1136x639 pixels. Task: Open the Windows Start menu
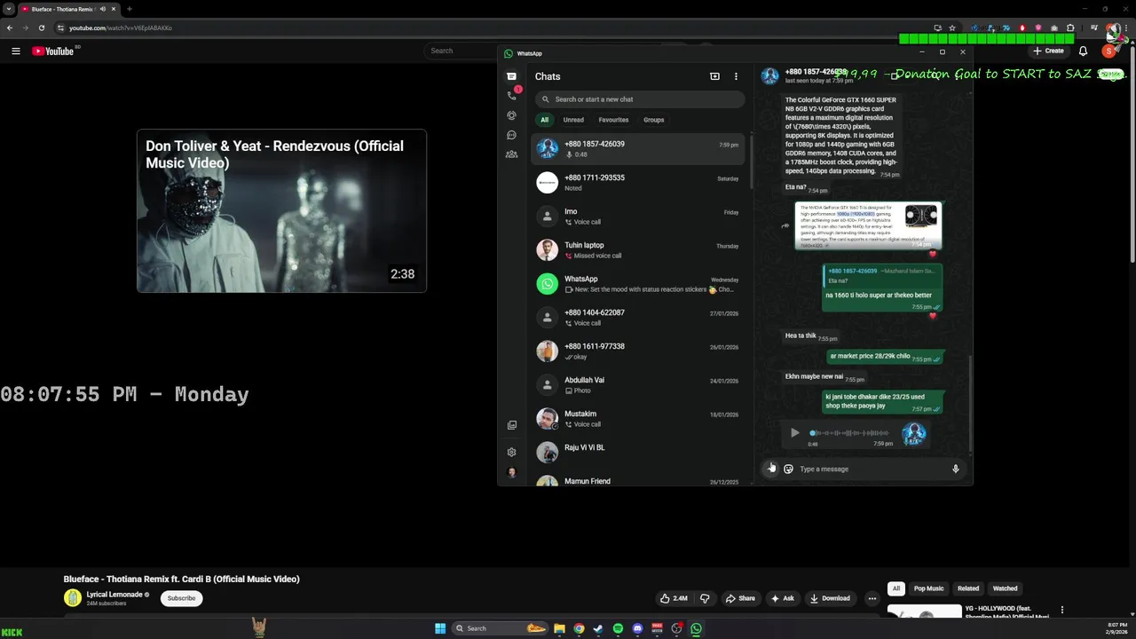click(440, 628)
